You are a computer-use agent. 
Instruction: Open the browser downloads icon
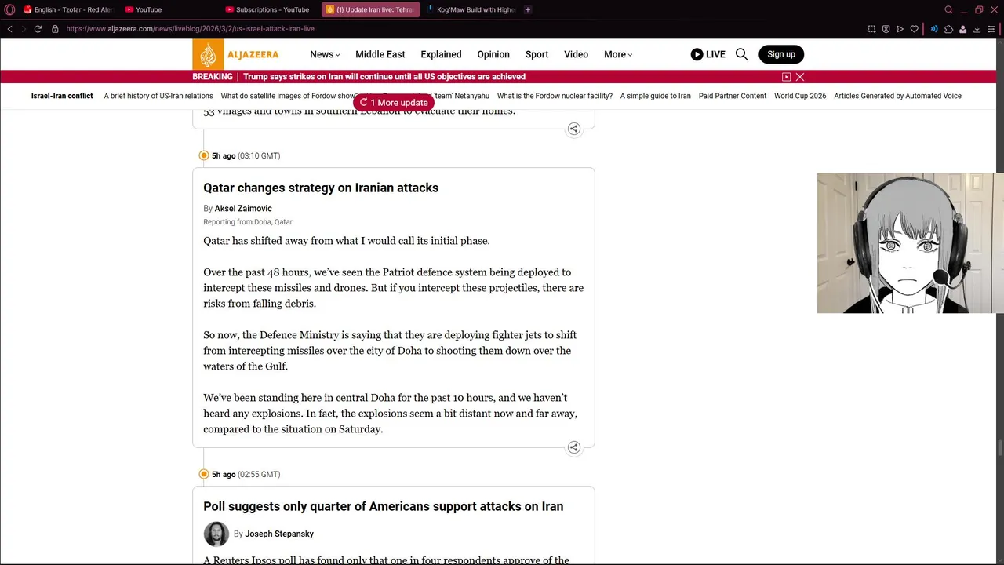pyautogui.click(x=977, y=29)
